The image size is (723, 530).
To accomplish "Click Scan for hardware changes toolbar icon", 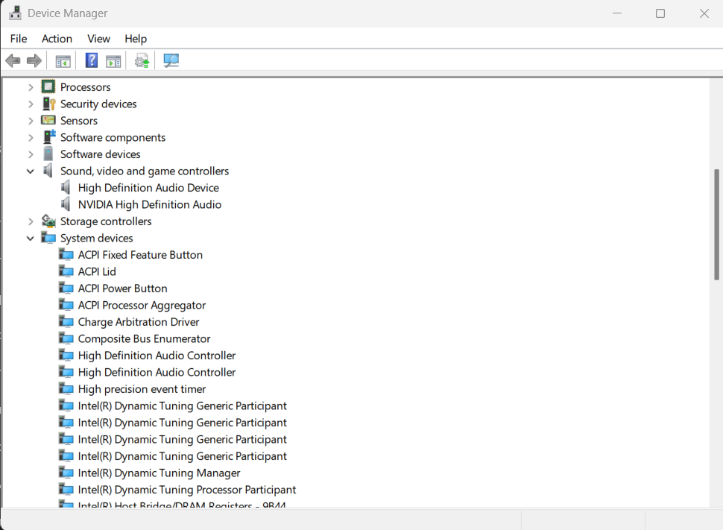I will [171, 60].
